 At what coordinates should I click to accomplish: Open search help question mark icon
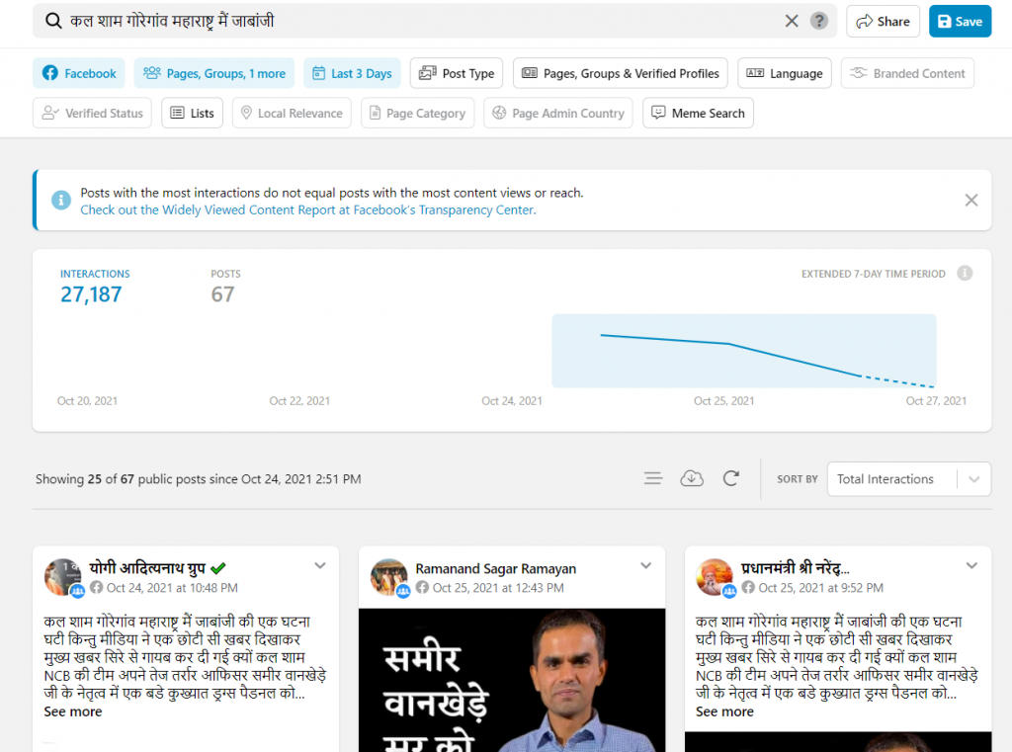click(x=819, y=21)
